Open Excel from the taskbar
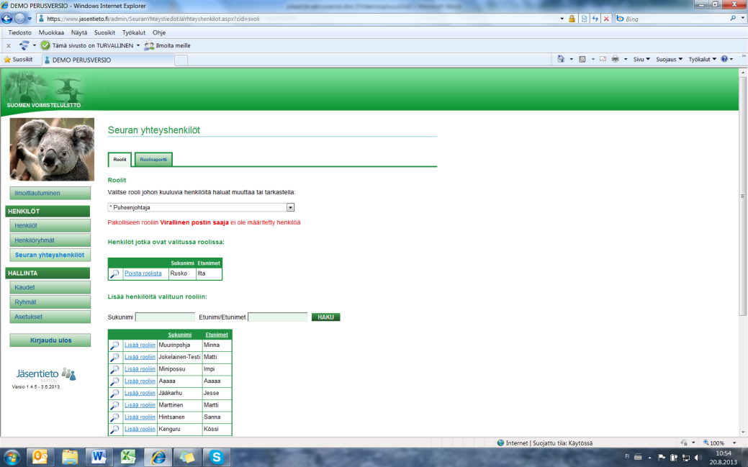748x467 pixels. pos(128,457)
